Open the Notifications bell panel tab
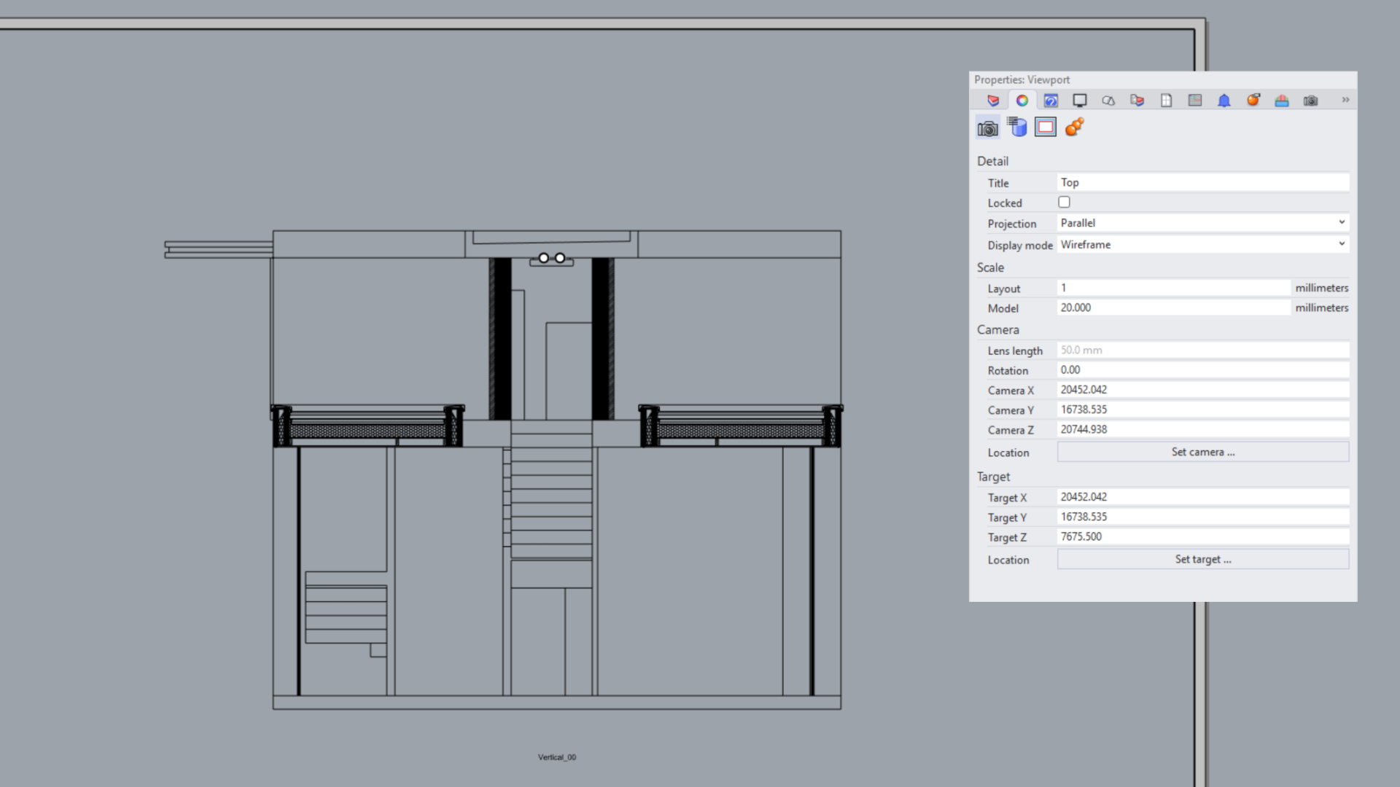Screen dimensions: 1400x787 (1224, 101)
